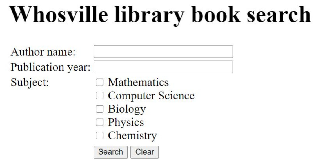
Task: Click the "Subject:" label text
Action: [30, 82]
